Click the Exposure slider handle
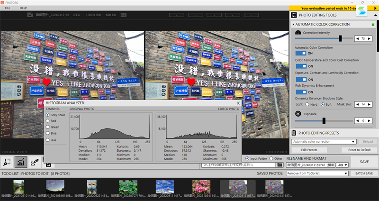The height and width of the screenshot is (201, 379). (x=324, y=120)
